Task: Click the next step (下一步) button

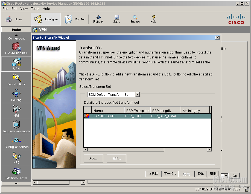Action: [x=170, y=174]
